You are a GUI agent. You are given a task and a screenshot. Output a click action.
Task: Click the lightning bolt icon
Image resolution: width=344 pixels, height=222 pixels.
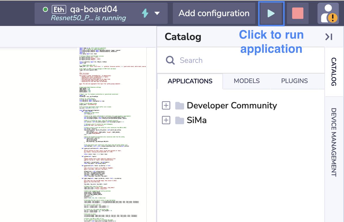(145, 13)
